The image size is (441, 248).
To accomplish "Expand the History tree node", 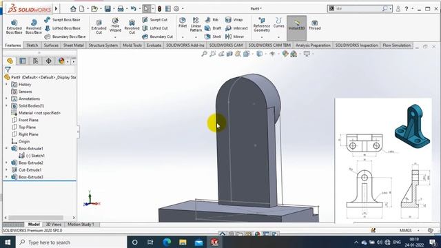I will point(6,84).
